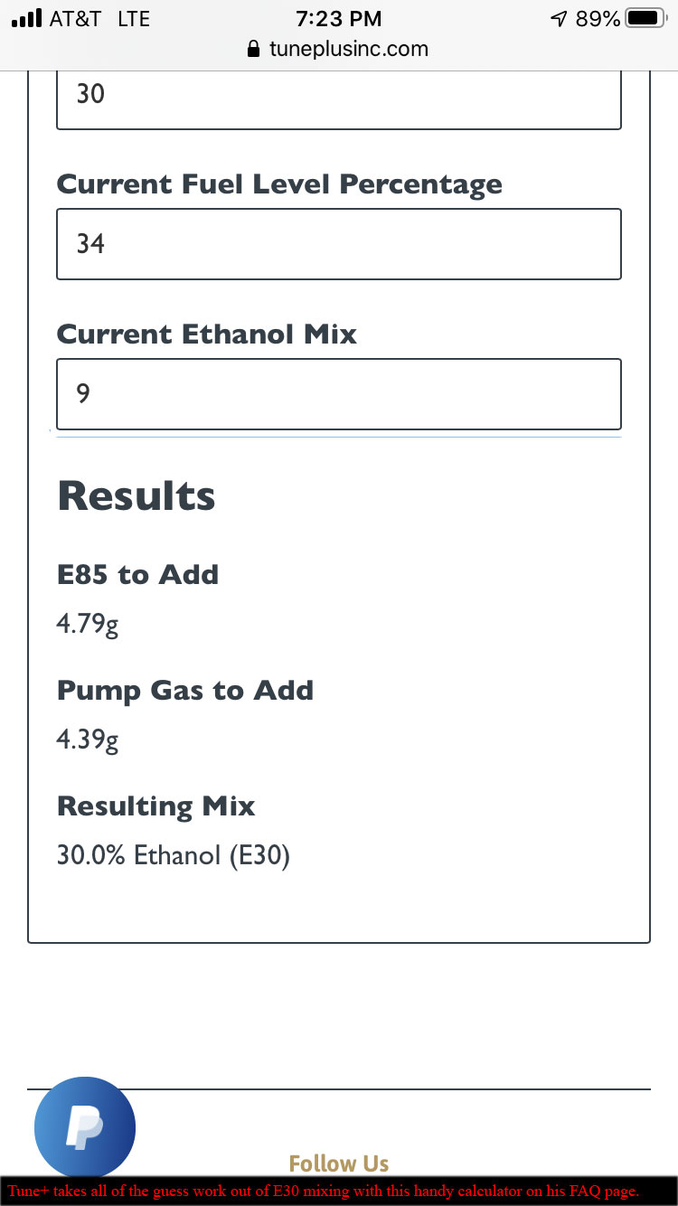The height and width of the screenshot is (1206, 678).
Task: Tap the 4.39g pump gas value
Action: (x=88, y=740)
